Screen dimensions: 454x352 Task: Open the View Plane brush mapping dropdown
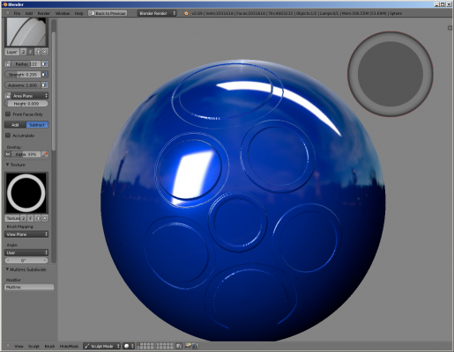tap(26, 234)
